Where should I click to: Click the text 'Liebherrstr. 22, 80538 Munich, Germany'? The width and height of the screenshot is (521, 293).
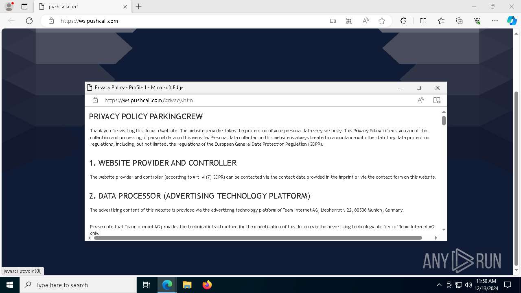[x=362, y=210]
